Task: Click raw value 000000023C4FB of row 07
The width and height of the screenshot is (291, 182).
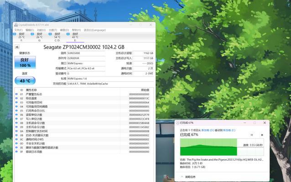Action: [x=139, y=119]
